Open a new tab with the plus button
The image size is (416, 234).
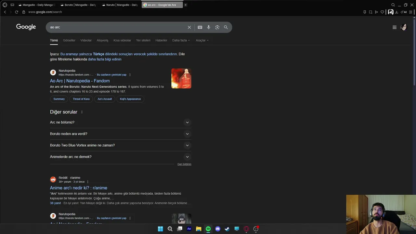(x=186, y=5)
